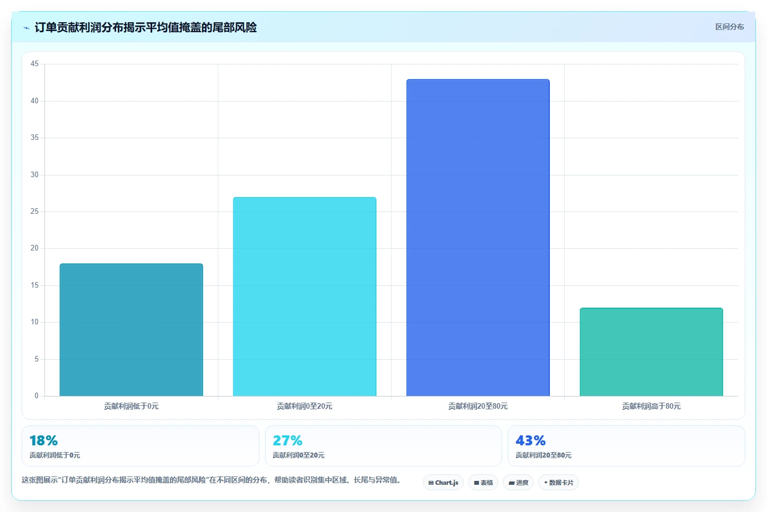Click y-axis value 15

coord(34,285)
